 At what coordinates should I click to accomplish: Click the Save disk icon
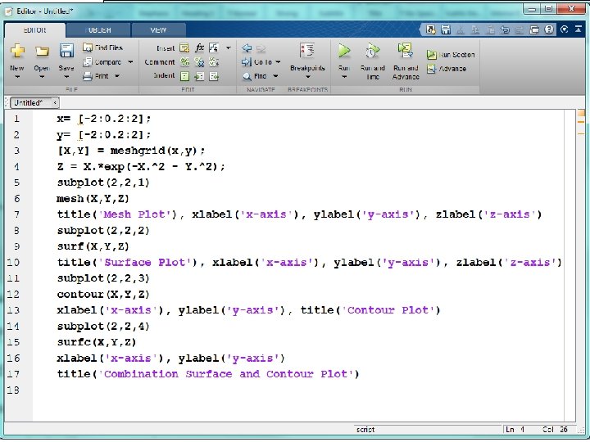[x=66, y=51]
